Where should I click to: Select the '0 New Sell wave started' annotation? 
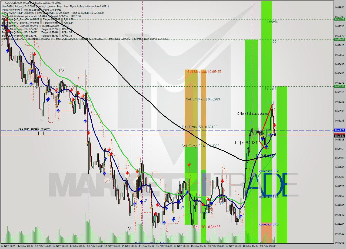point(253,114)
